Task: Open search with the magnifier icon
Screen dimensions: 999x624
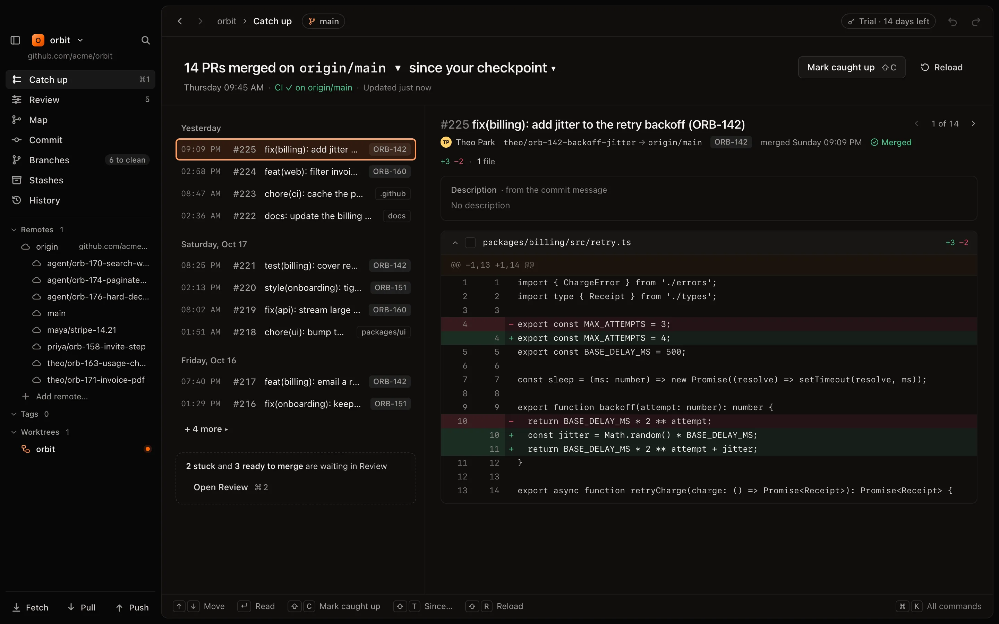Action: pos(145,40)
